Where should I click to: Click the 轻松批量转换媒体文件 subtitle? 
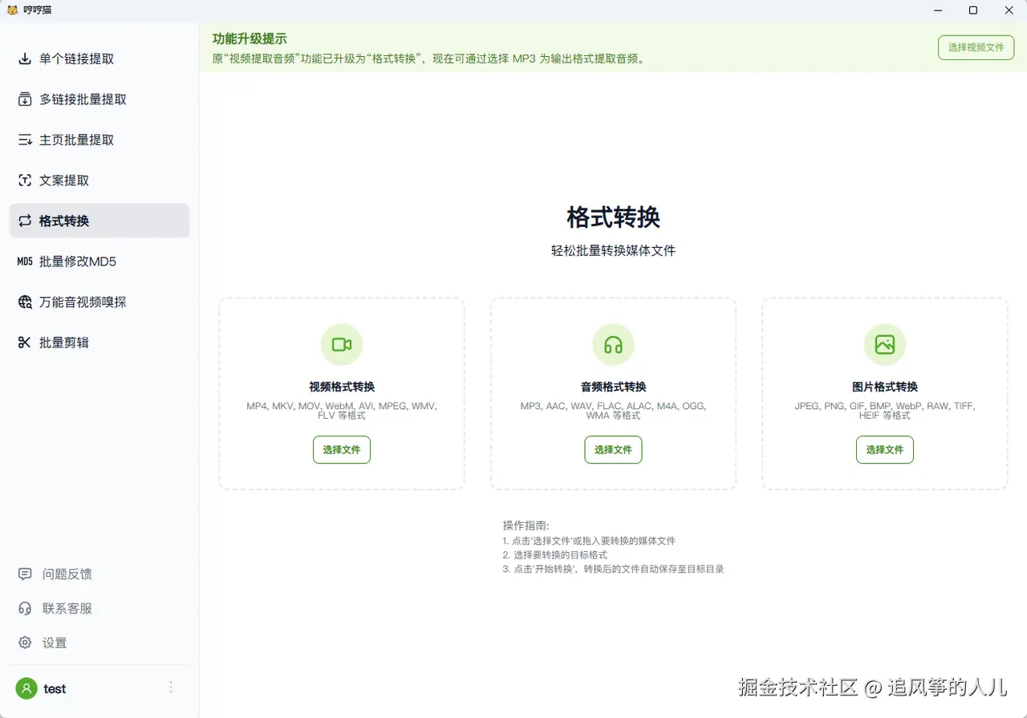tap(613, 251)
